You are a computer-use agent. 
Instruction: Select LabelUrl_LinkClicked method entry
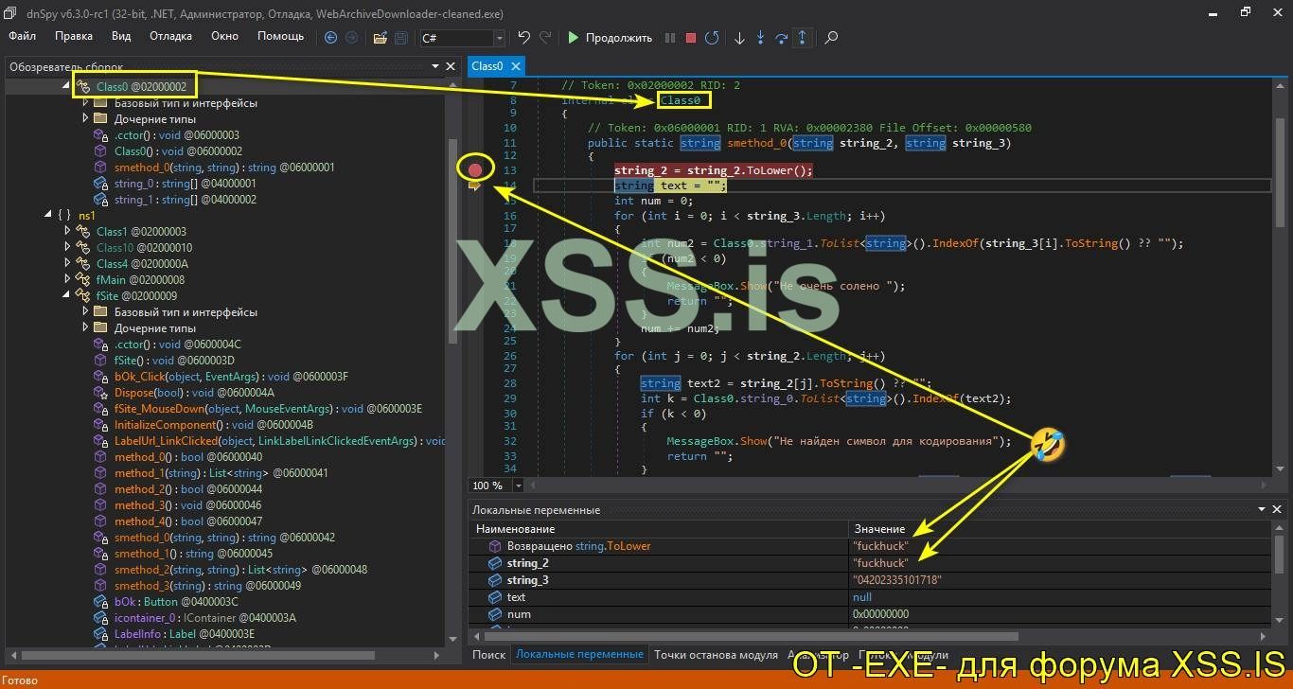(279, 441)
